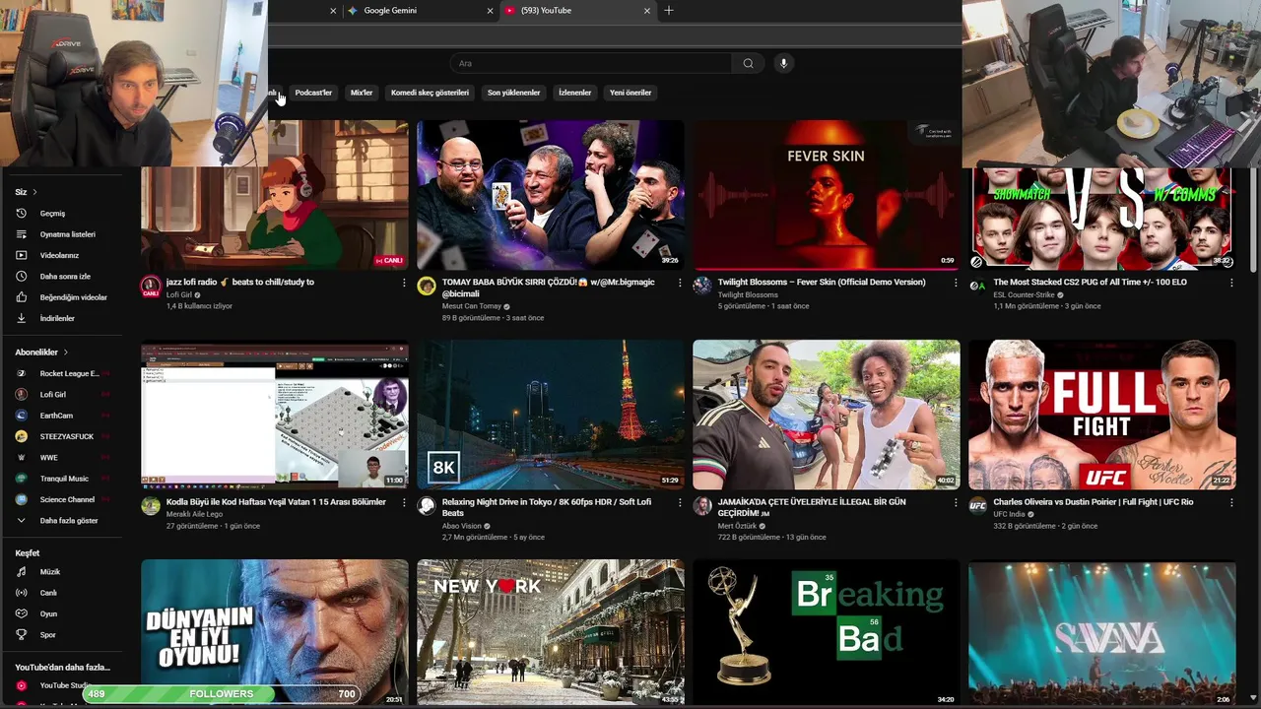This screenshot has height=709, width=1261.
Task: Click UFC India channel avatar
Action: [977, 506]
